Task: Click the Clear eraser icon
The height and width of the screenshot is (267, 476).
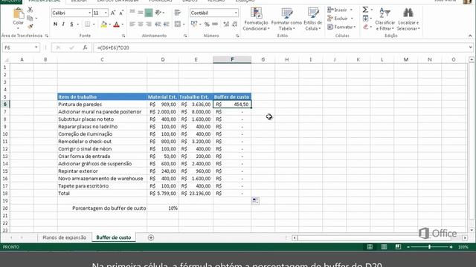Action: tap(365, 27)
